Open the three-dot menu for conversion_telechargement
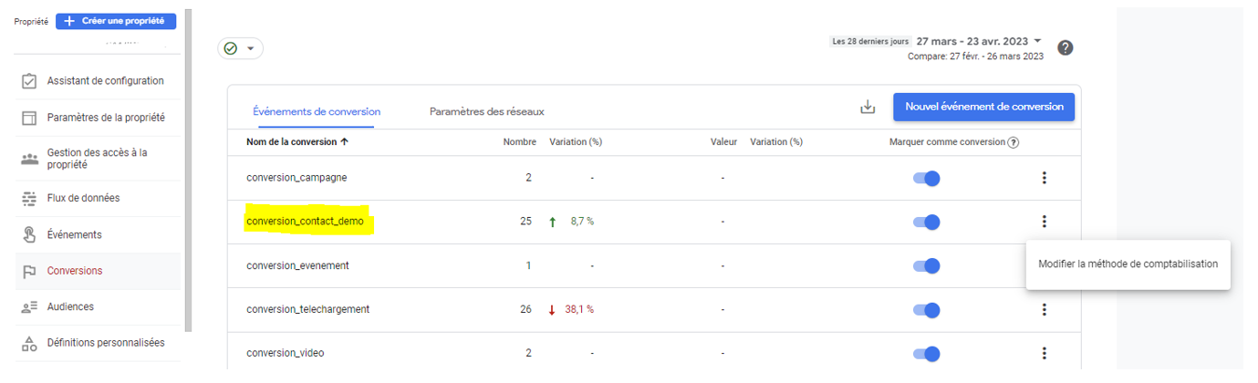1258x383 pixels. [1045, 310]
